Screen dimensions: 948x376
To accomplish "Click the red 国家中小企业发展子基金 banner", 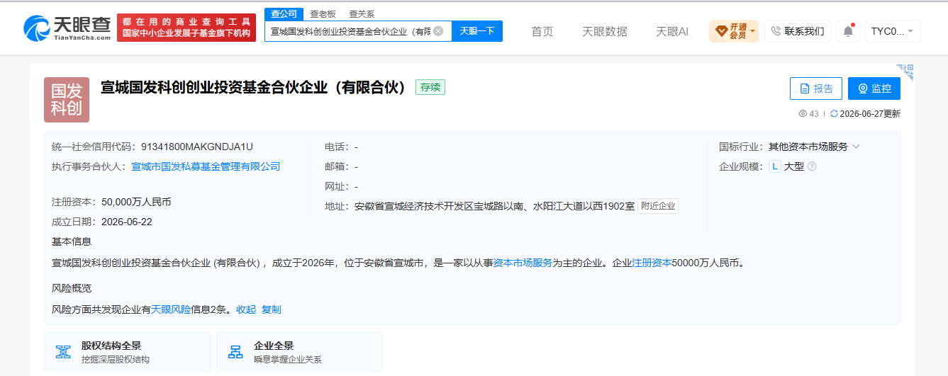I will pyautogui.click(x=186, y=28).
